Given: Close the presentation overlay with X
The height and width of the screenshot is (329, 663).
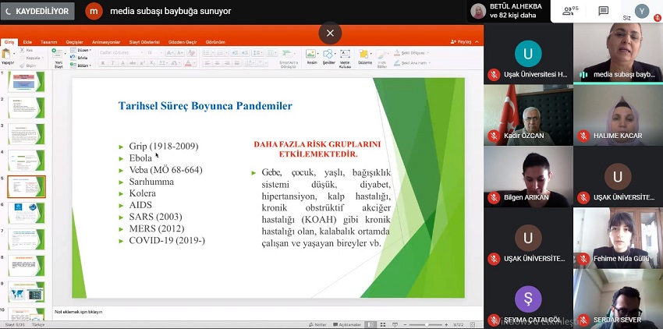Looking at the screenshot, I should [x=330, y=33].
